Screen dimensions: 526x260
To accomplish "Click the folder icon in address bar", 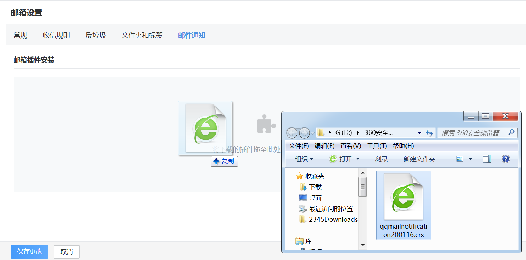I will [x=321, y=133].
